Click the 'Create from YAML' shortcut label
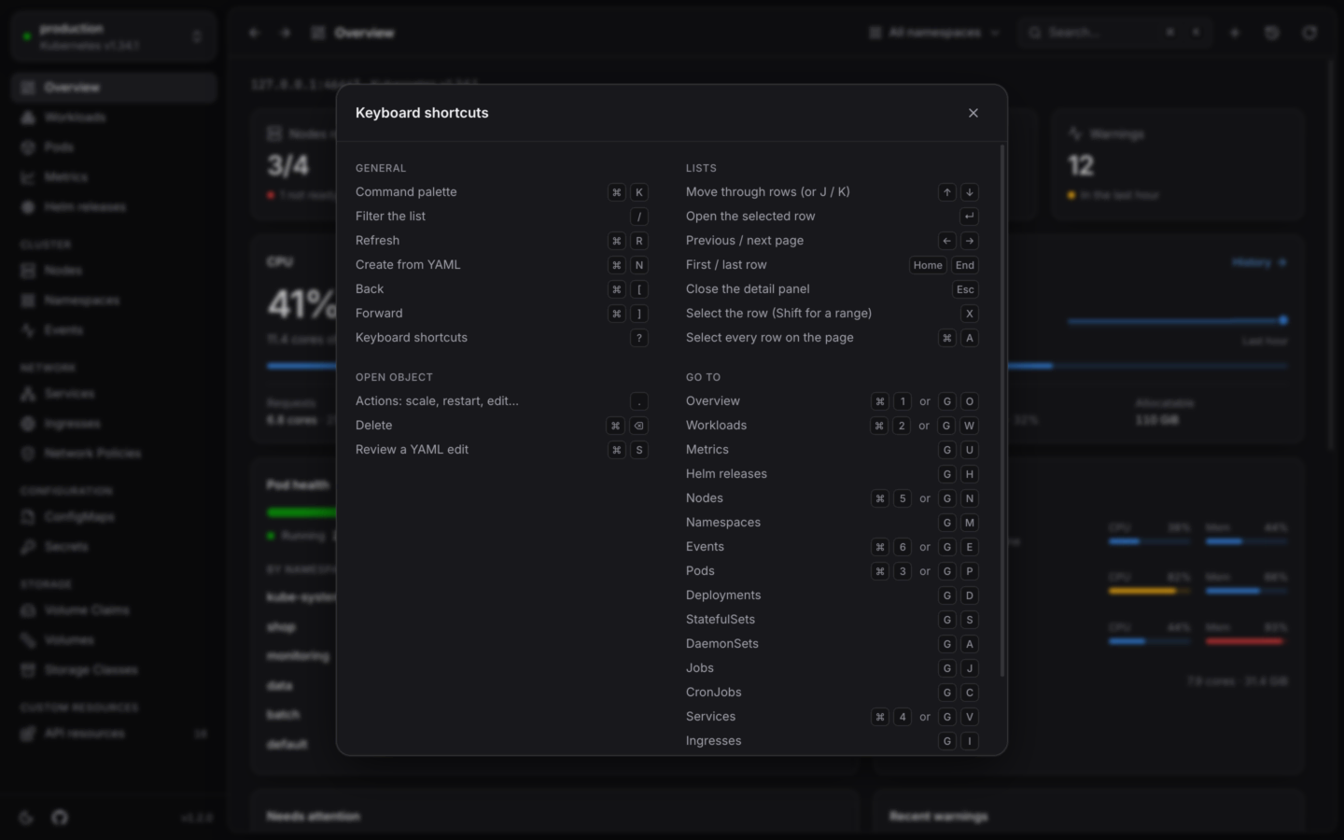Image resolution: width=1344 pixels, height=840 pixels. pyautogui.click(x=408, y=265)
